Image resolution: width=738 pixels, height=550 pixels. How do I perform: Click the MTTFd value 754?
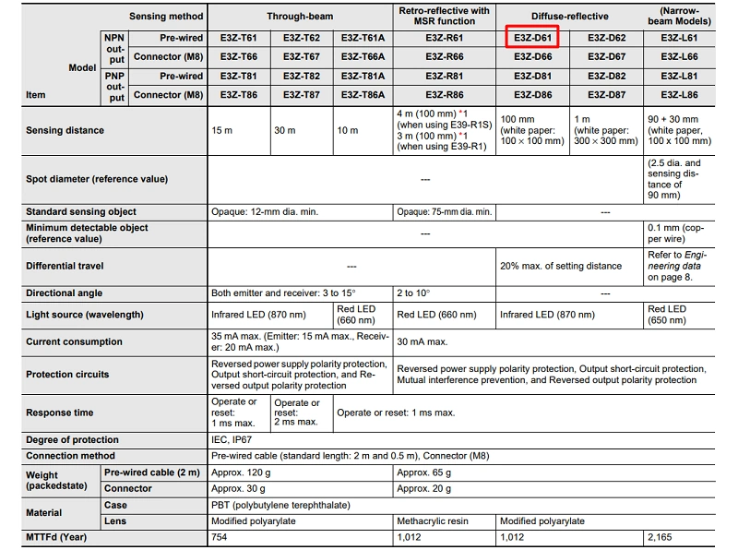coord(221,536)
